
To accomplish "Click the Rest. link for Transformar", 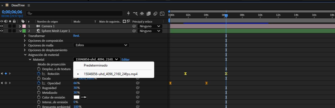I will (x=77, y=36).
